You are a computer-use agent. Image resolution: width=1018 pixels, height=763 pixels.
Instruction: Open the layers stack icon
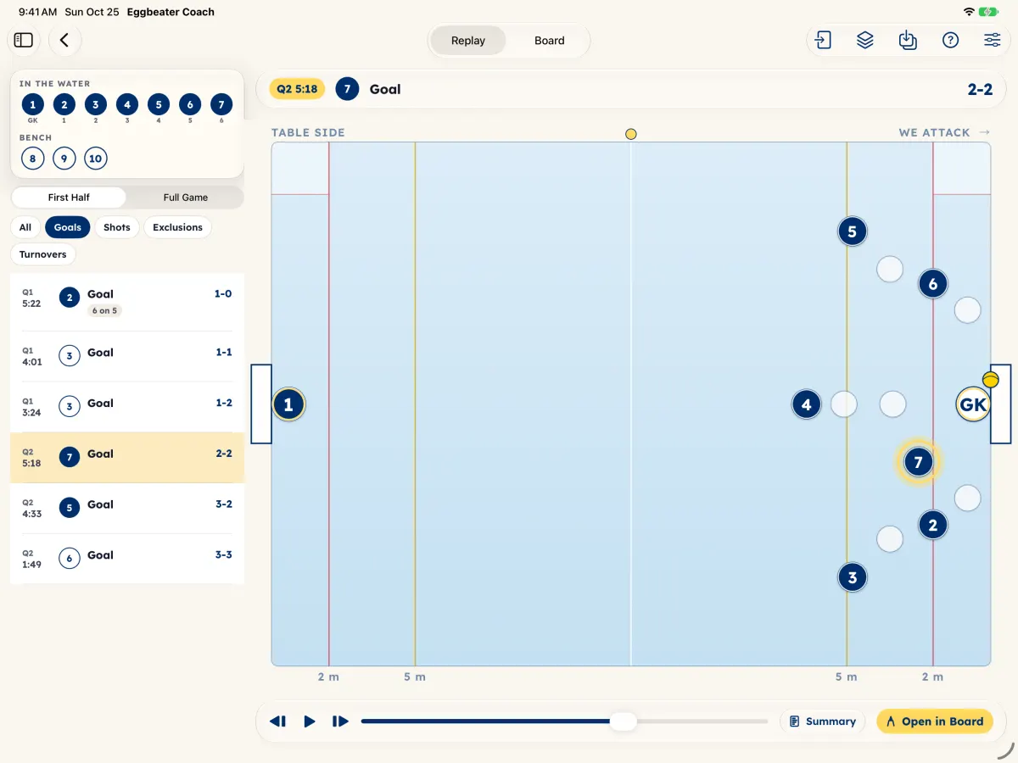click(x=865, y=40)
